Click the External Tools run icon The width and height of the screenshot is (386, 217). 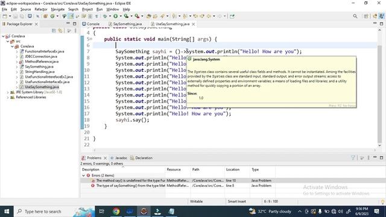click(137, 16)
